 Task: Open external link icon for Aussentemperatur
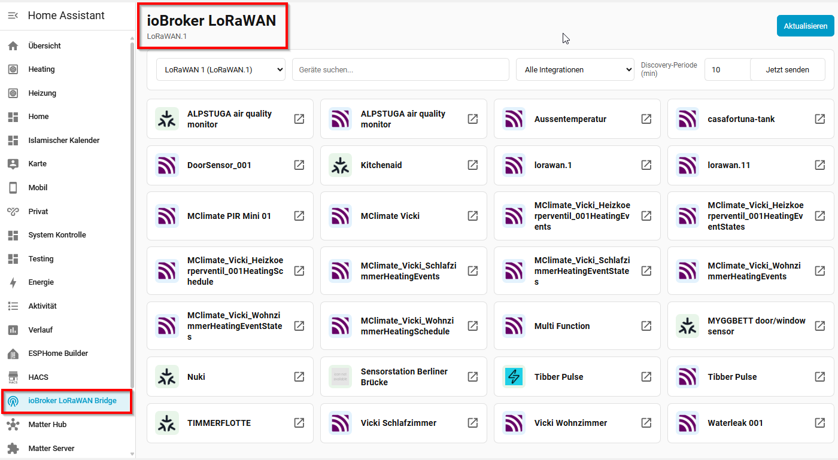click(x=646, y=119)
